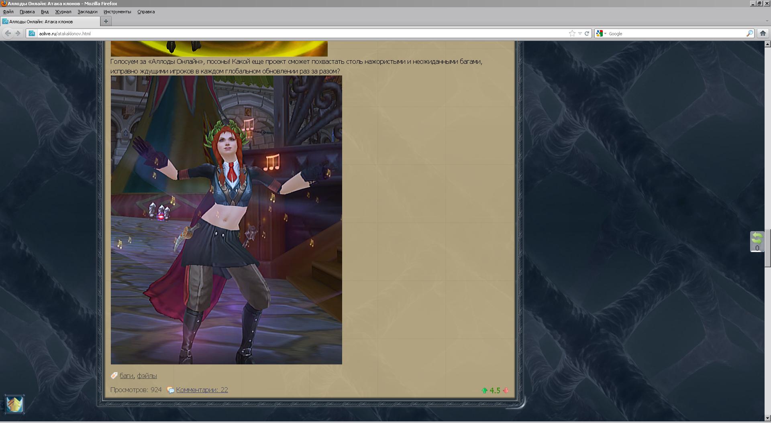Open the Закладки menu
Screen dimensions: 771x423
88,12
